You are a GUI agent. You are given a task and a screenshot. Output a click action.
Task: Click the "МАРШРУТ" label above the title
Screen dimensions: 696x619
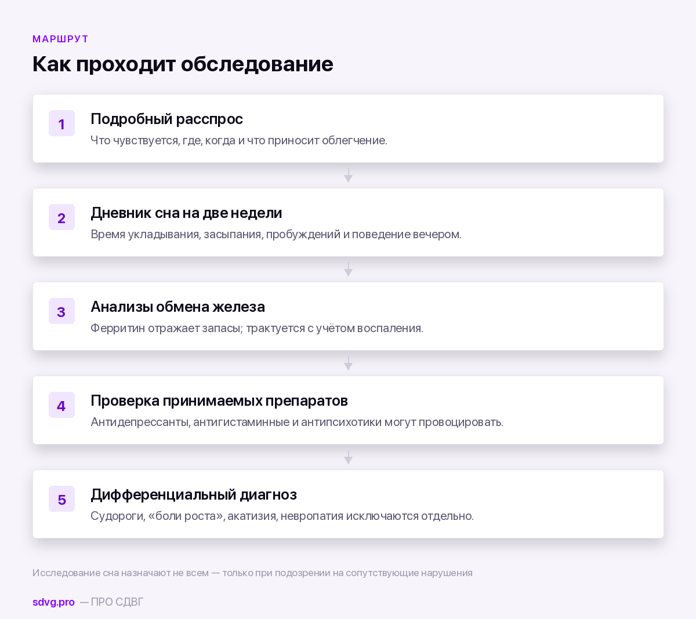click(60, 39)
